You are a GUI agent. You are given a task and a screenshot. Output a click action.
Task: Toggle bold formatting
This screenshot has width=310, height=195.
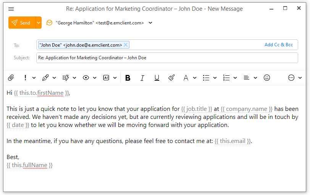click(128, 78)
